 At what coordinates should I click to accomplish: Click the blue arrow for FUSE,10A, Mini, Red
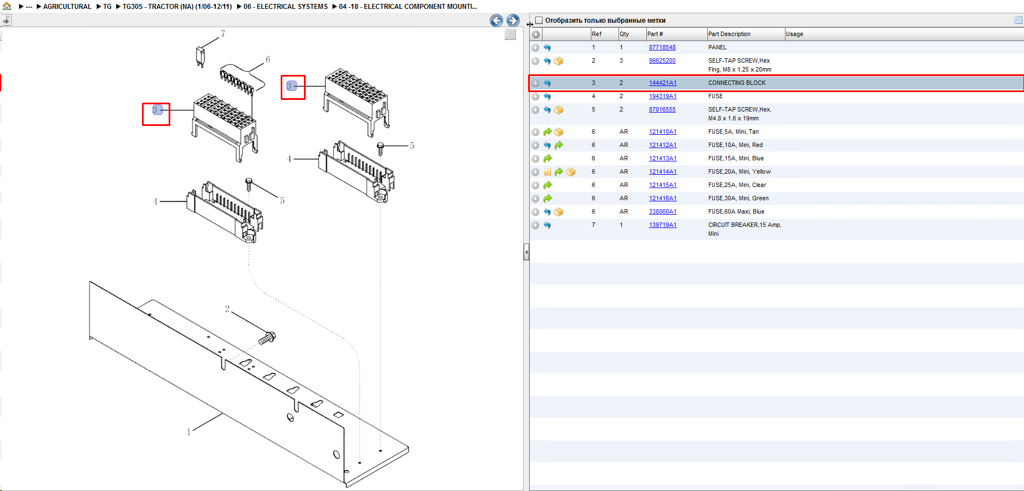coord(547,145)
